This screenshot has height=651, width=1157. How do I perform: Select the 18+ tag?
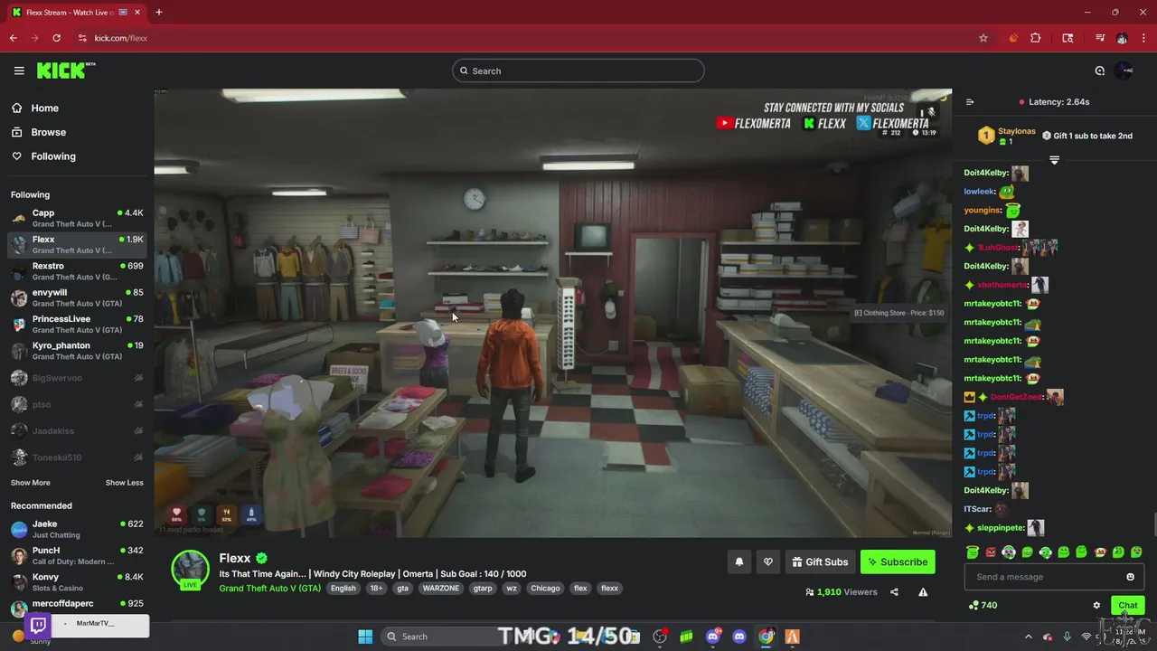pyautogui.click(x=376, y=589)
